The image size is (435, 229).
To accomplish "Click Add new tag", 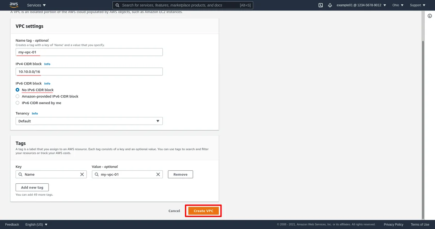I will (32, 187).
